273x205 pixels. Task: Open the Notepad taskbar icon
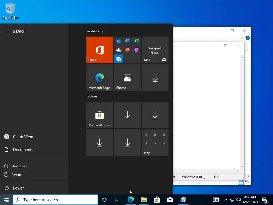183,200
